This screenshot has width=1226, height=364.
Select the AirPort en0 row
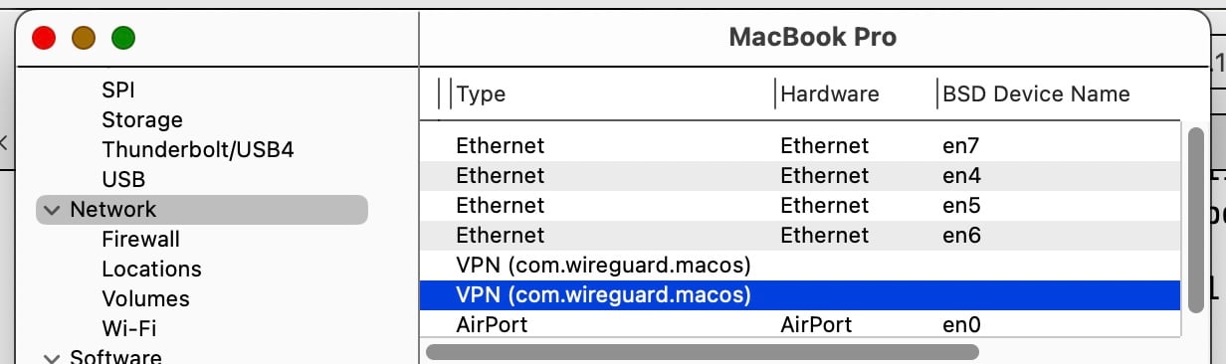point(802,325)
